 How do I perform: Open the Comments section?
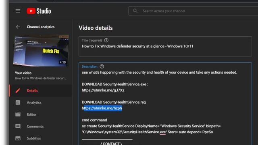(35, 126)
